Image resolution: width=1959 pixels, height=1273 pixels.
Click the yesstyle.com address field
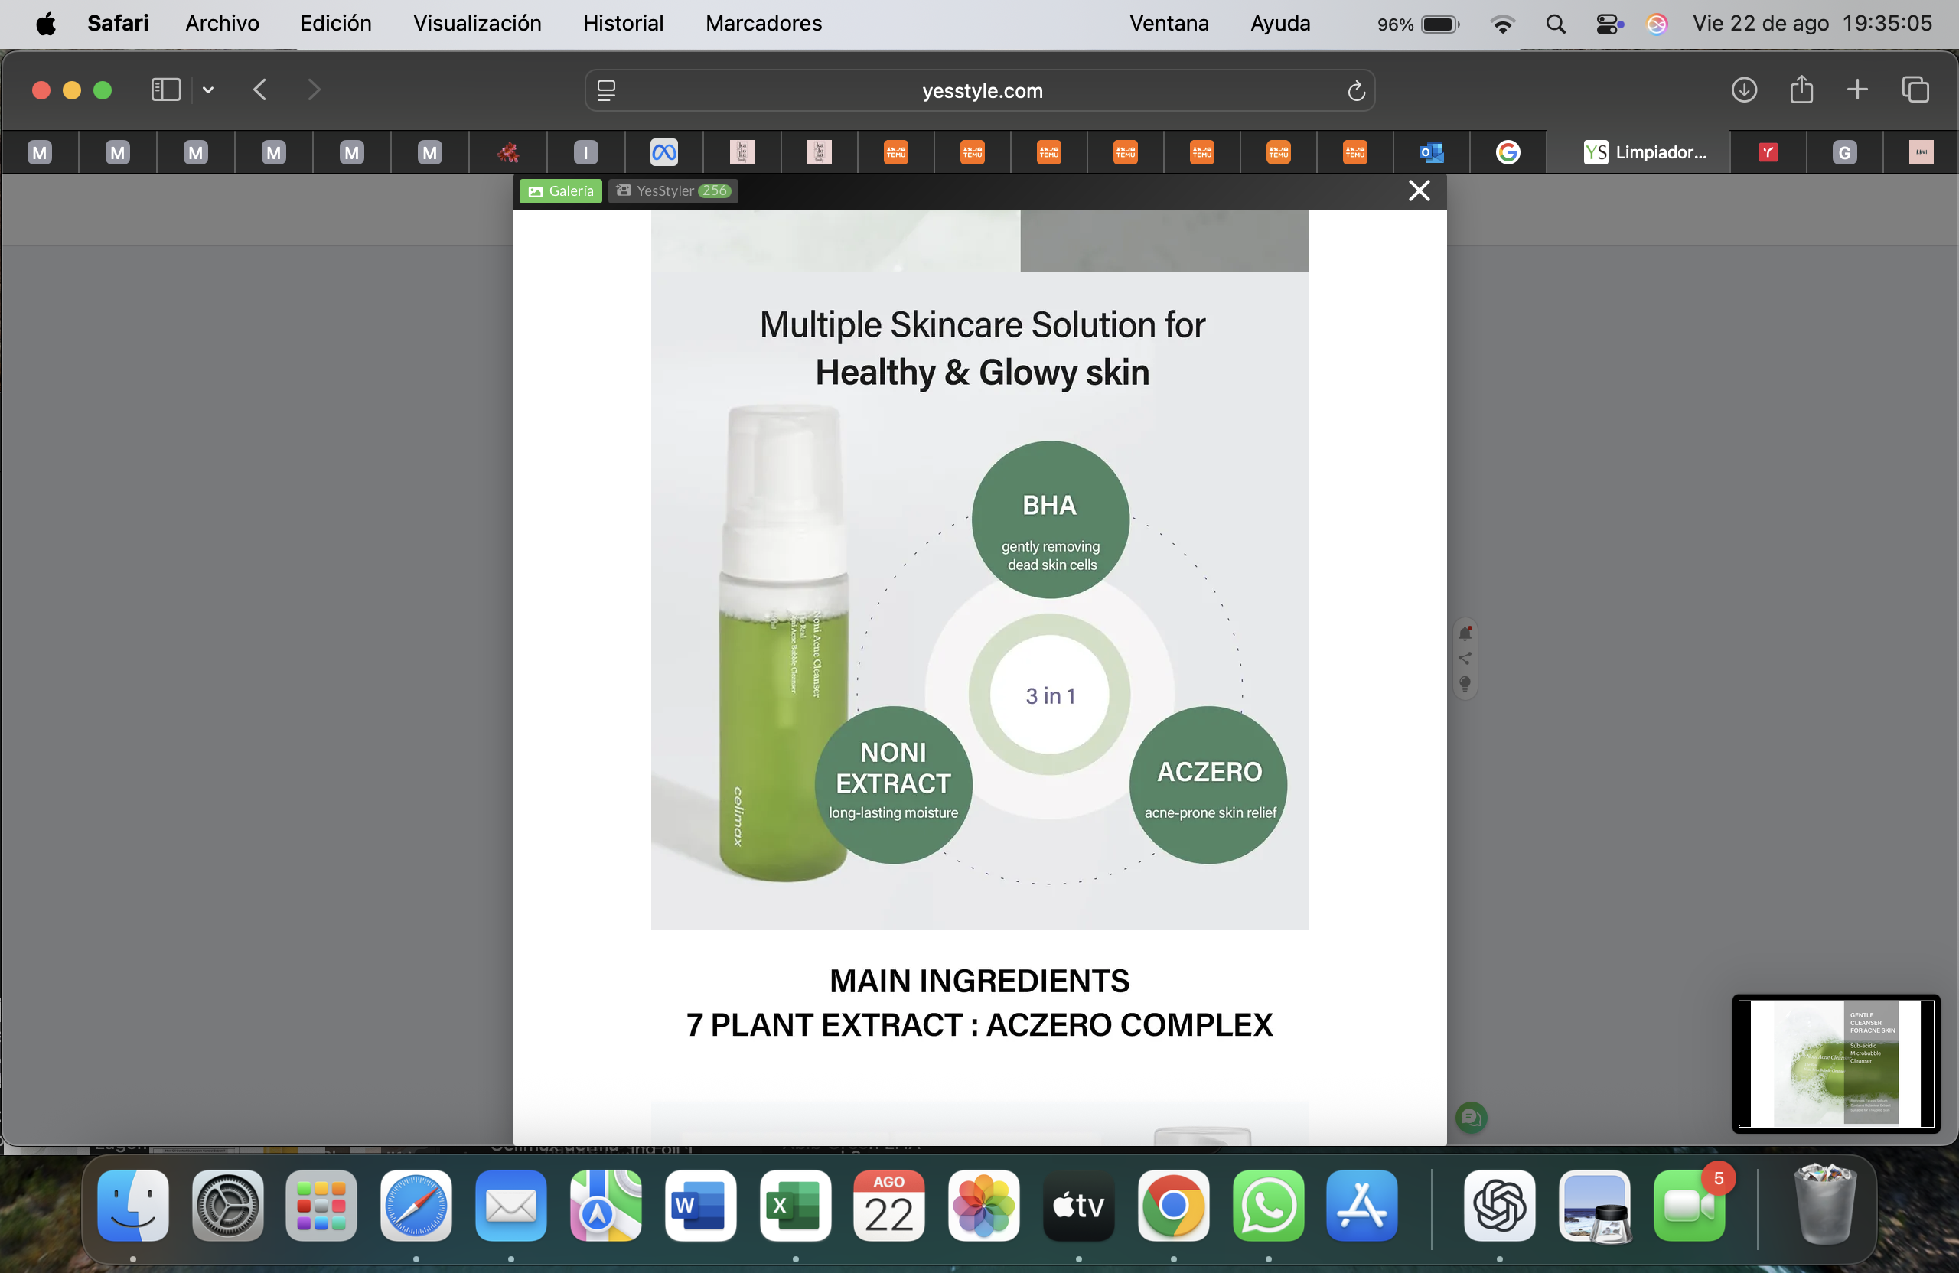tap(979, 90)
